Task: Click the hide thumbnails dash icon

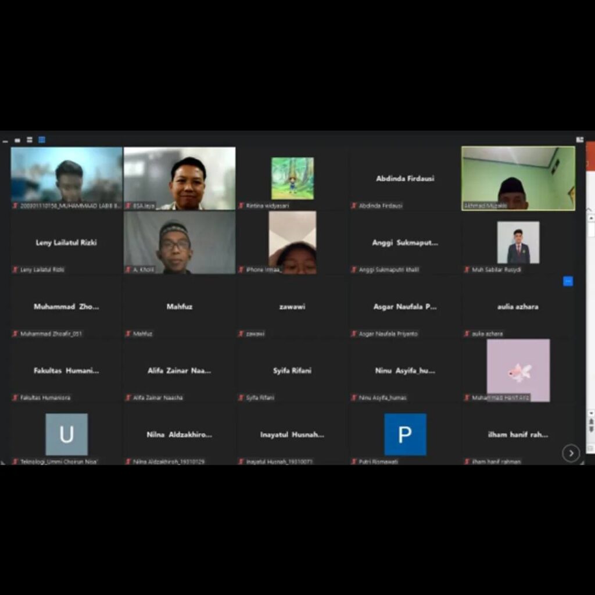Action: click(6, 141)
